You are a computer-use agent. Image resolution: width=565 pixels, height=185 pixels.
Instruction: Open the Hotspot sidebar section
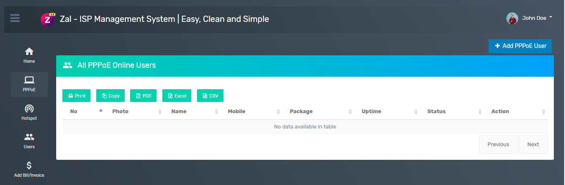29,113
